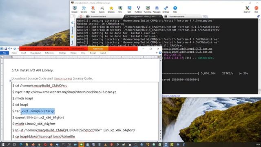Open the Review ribbon tab
261x147 pixels.
(73, 53)
